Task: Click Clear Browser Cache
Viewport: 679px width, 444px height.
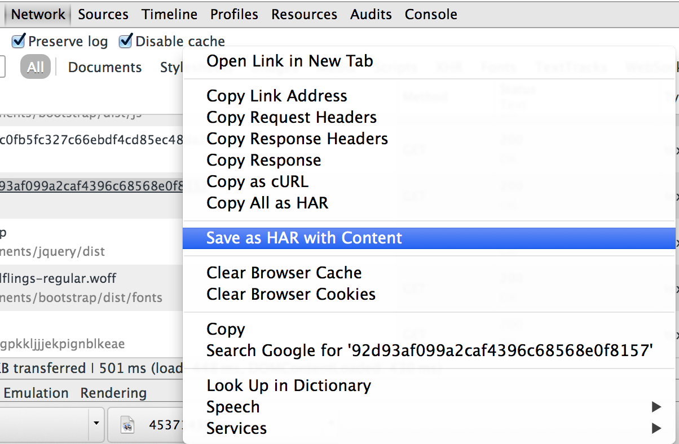Action: (x=284, y=273)
